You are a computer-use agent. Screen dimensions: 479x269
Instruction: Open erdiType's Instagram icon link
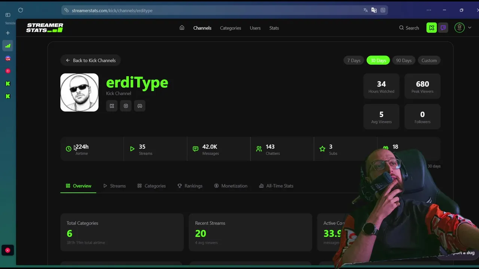coord(126,106)
